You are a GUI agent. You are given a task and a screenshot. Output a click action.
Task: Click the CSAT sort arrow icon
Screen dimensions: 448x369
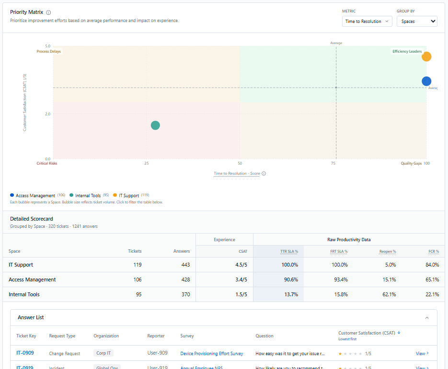(x=399, y=333)
